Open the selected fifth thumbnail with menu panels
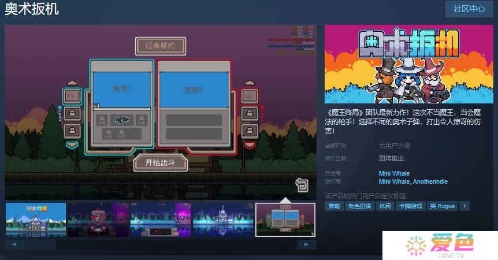Screen dimensions: 498x260 [285, 220]
